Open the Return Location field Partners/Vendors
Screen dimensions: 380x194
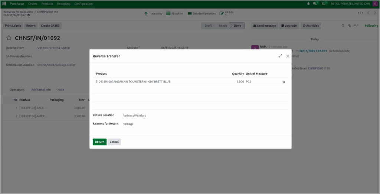[x=134, y=116]
